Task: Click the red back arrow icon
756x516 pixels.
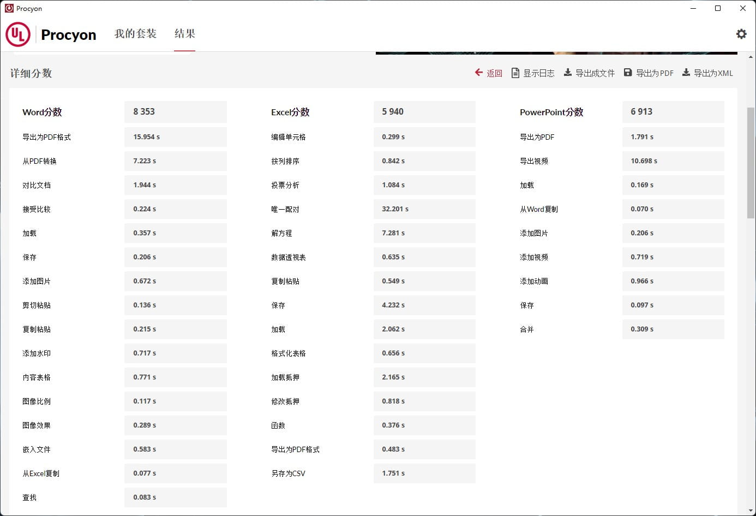Action: pos(478,73)
